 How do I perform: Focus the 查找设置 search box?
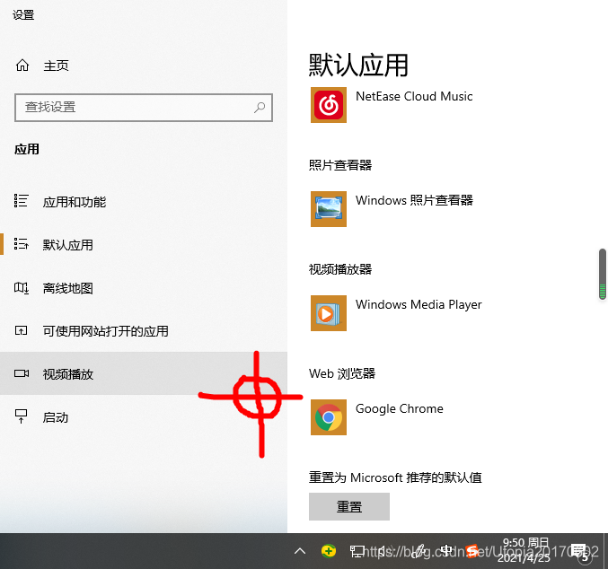pyautogui.click(x=144, y=108)
